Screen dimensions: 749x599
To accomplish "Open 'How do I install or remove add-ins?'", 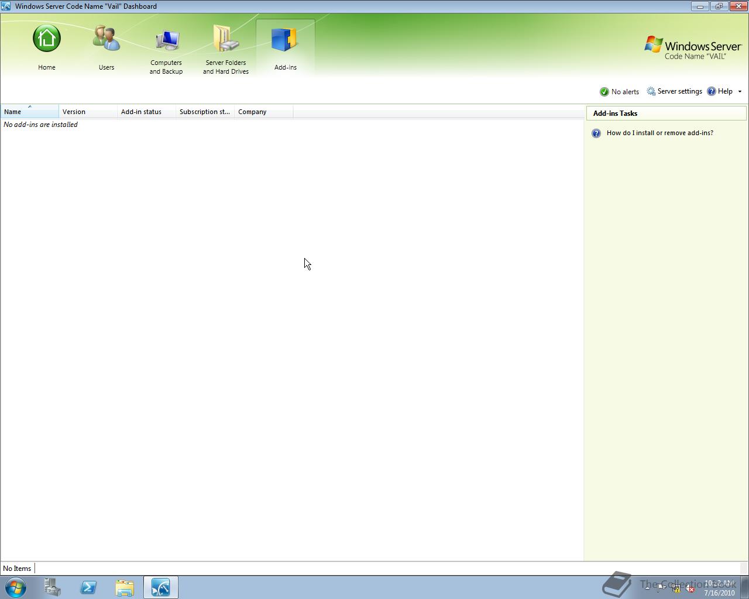I will tap(659, 133).
